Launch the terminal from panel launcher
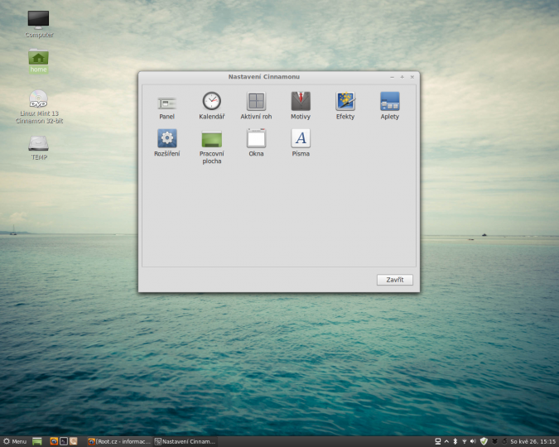Screen dimensions: 559x447 coord(64,442)
